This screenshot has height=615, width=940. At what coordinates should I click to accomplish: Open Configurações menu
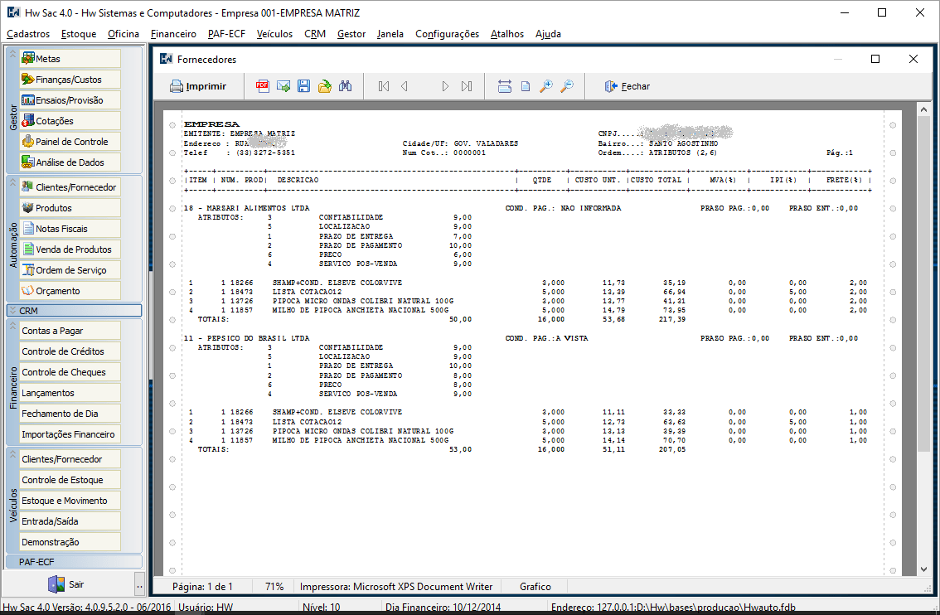pyautogui.click(x=448, y=34)
